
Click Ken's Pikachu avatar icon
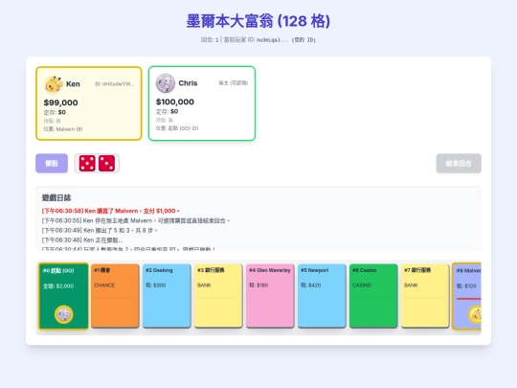54,84
